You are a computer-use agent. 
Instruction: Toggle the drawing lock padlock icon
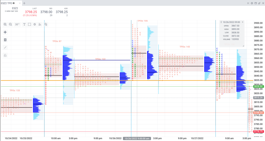pos(5,55)
